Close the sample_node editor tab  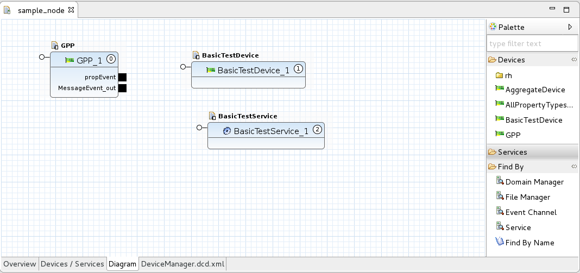(x=71, y=10)
